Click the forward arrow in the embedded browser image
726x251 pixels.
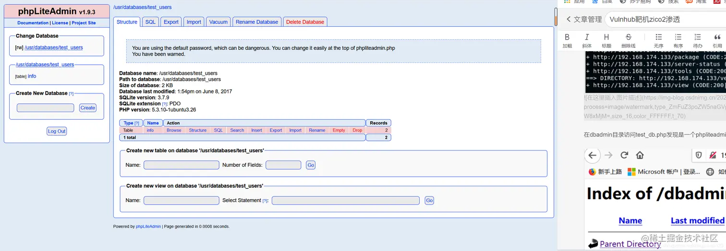[608, 155]
